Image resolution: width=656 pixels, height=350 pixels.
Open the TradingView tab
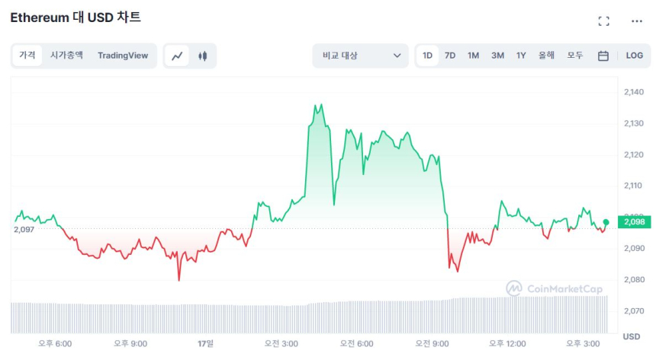pos(123,56)
